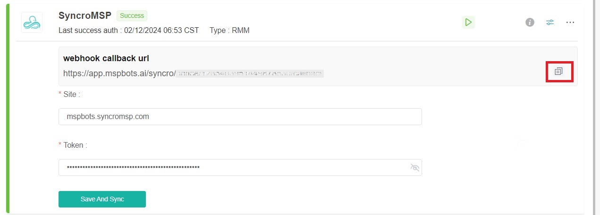Click the Type : RMM label
This screenshot has width=600, height=215.
pos(229,31)
